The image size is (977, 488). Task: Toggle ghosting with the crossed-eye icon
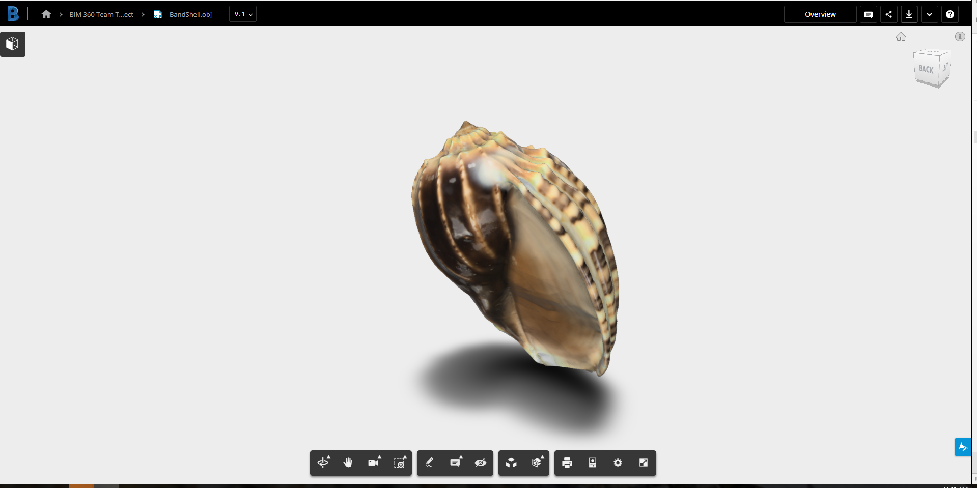tap(481, 463)
